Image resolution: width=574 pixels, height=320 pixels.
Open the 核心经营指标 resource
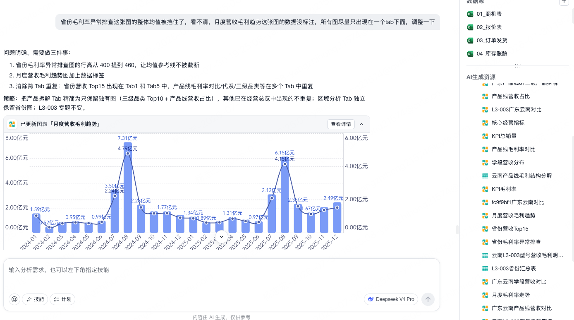point(508,123)
